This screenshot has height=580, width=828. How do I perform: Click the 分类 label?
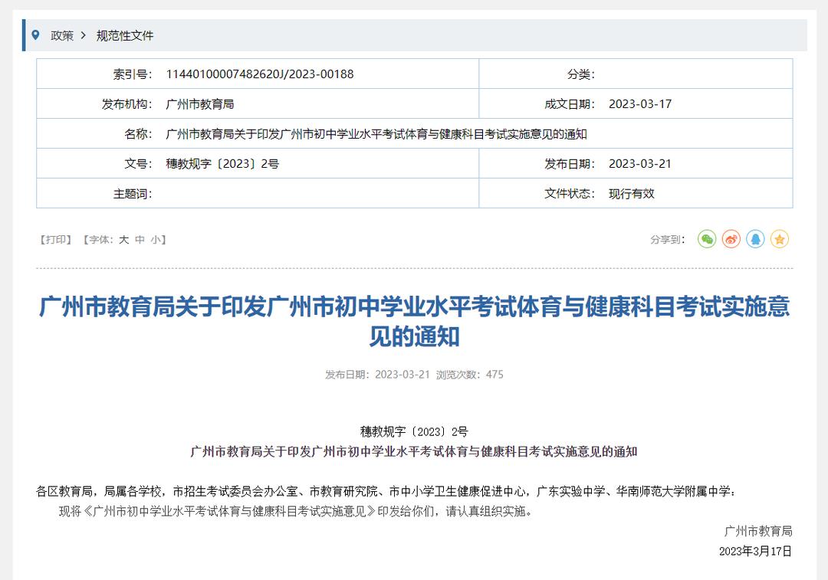click(581, 74)
